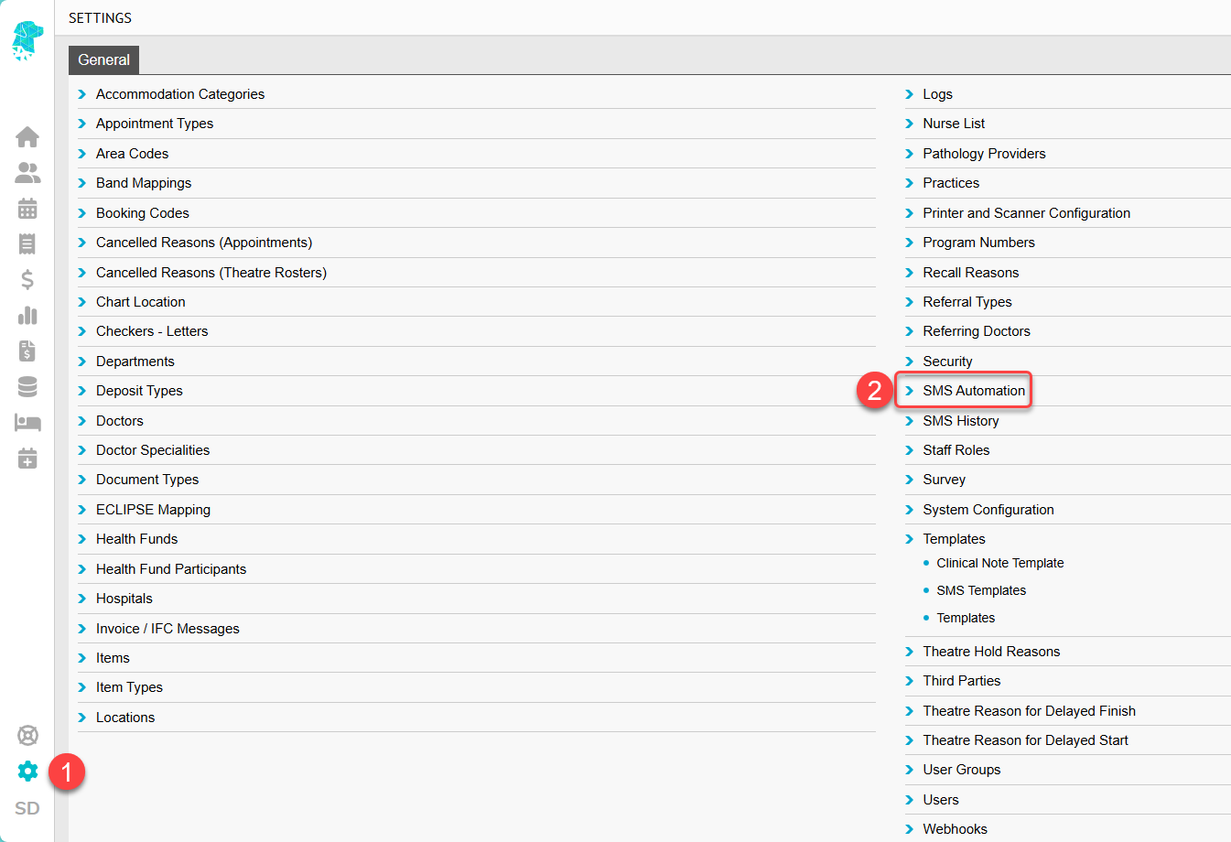
Task: Open Document Types settings
Action: 147,480
